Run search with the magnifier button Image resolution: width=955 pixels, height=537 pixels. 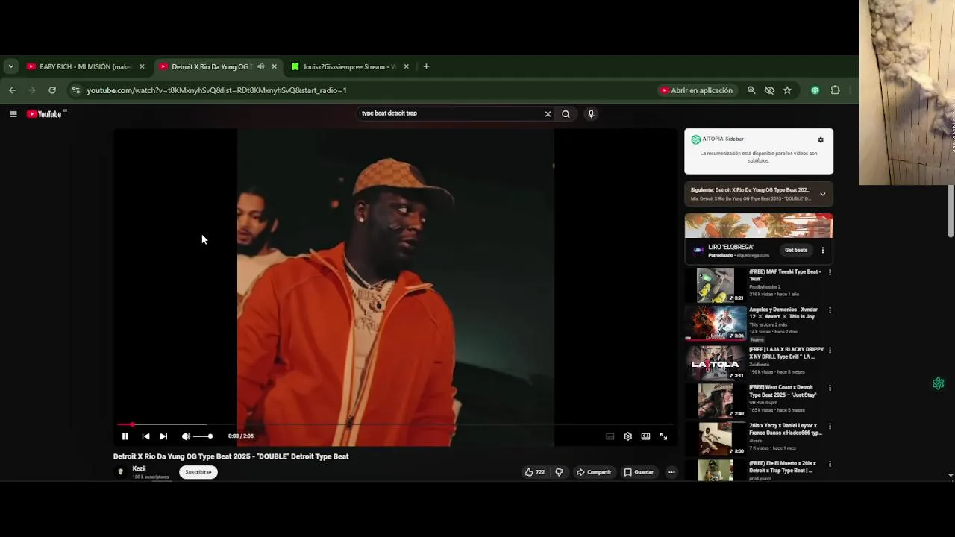click(x=566, y=114)
